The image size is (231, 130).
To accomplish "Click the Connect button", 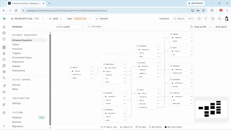I will [x=102, y=19].
